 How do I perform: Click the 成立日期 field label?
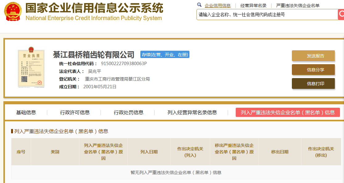(69, 87)
